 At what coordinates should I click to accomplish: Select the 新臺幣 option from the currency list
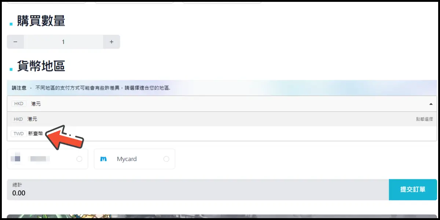tap(35, 134)
